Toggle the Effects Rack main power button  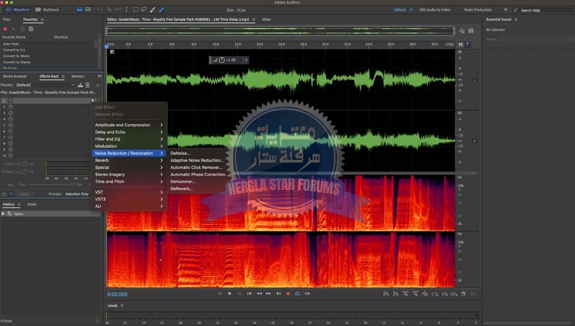pyautogui.click(x=4, y=194)
